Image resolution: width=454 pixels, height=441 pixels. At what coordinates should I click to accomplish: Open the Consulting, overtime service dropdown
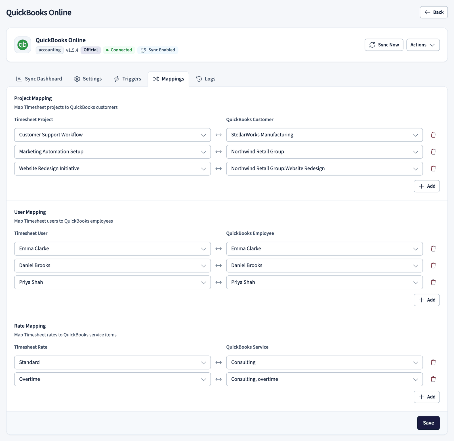[x=324, y=379]
